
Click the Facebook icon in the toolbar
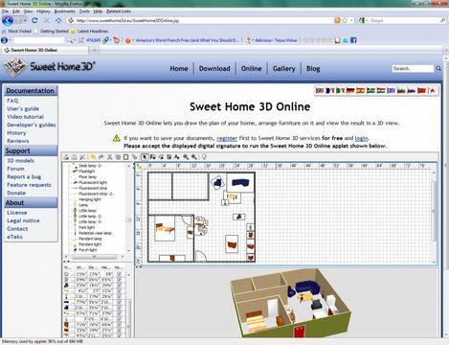[353, 40]
